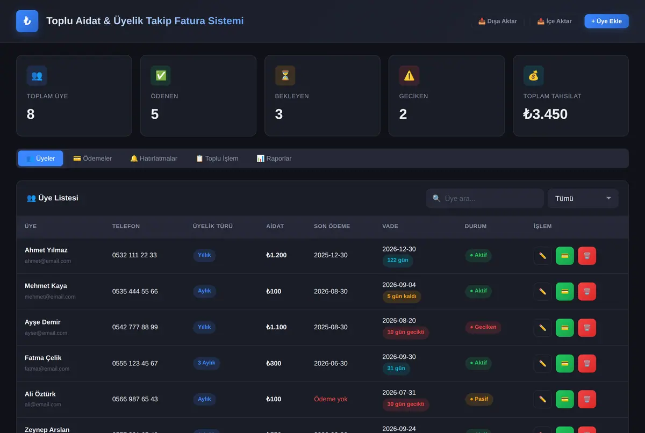The width and height of the screenshot is (645, 433).
Task: Open the Tümü status filter dropdown
Action: (583, 198)
